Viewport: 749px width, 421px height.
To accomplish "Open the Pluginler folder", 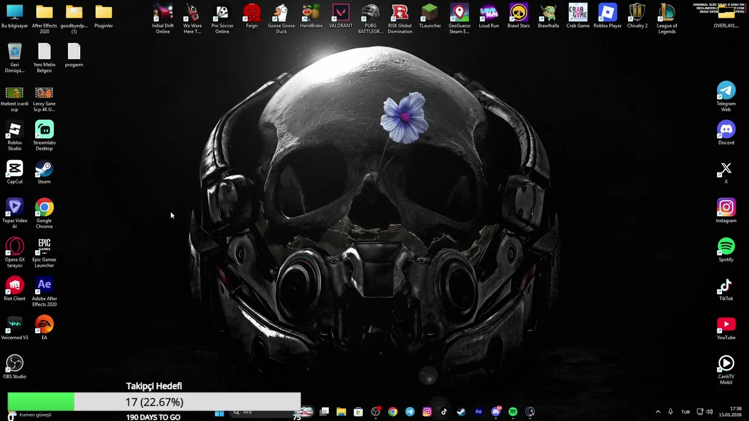I will click(104, 16).
